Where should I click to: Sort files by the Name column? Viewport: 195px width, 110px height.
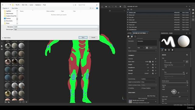click(22, 11)
